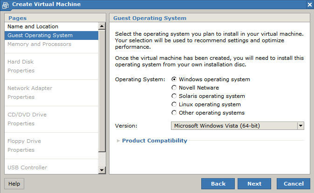Click the Pages list scrollbar thumb
Screen dimensions: 314x193
tap(102, 91)
